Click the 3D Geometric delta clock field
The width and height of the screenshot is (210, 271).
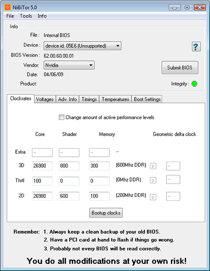pyautogui.click(x=173, y=166)
